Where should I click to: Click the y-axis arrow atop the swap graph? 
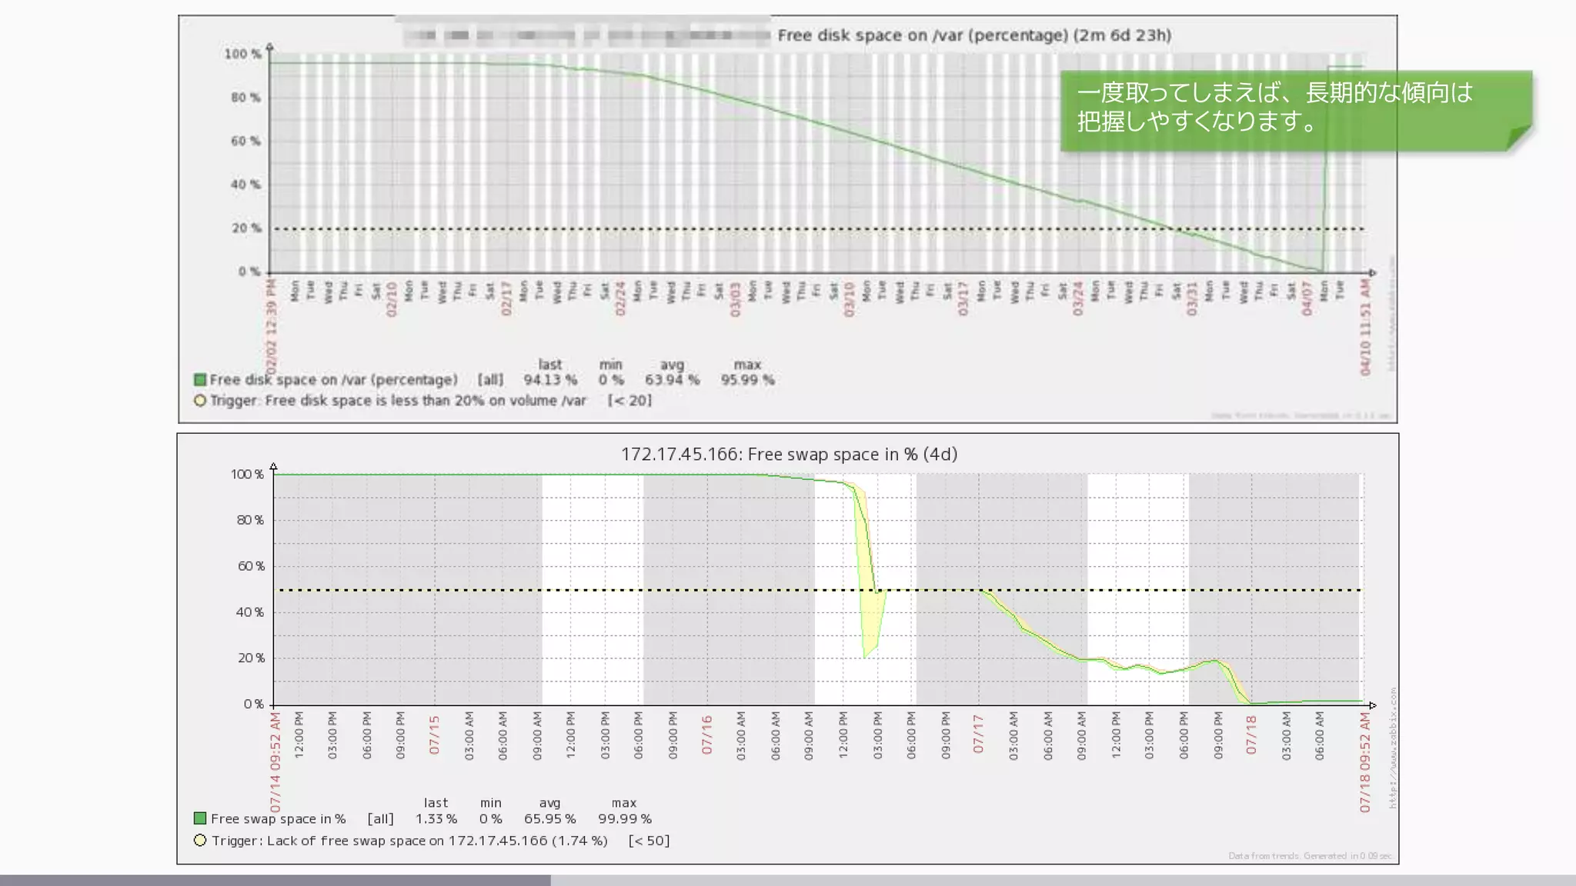point(273,467)
